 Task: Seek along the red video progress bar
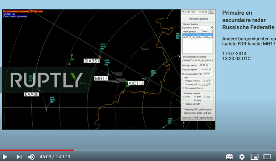37,150
